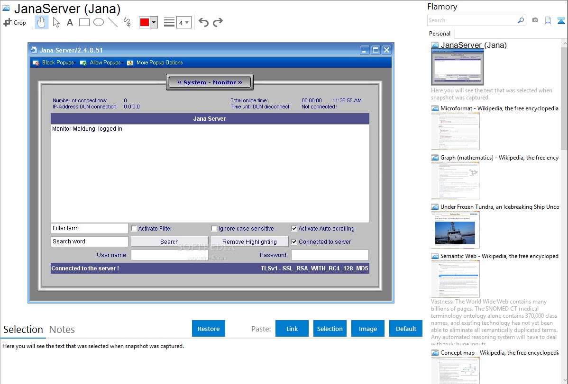Image resolution: width=568 pixels, height=384 pixels.
Task: Click the Flamory icon right of page icon
Action: pyautogui.click(x=561, y=20)
